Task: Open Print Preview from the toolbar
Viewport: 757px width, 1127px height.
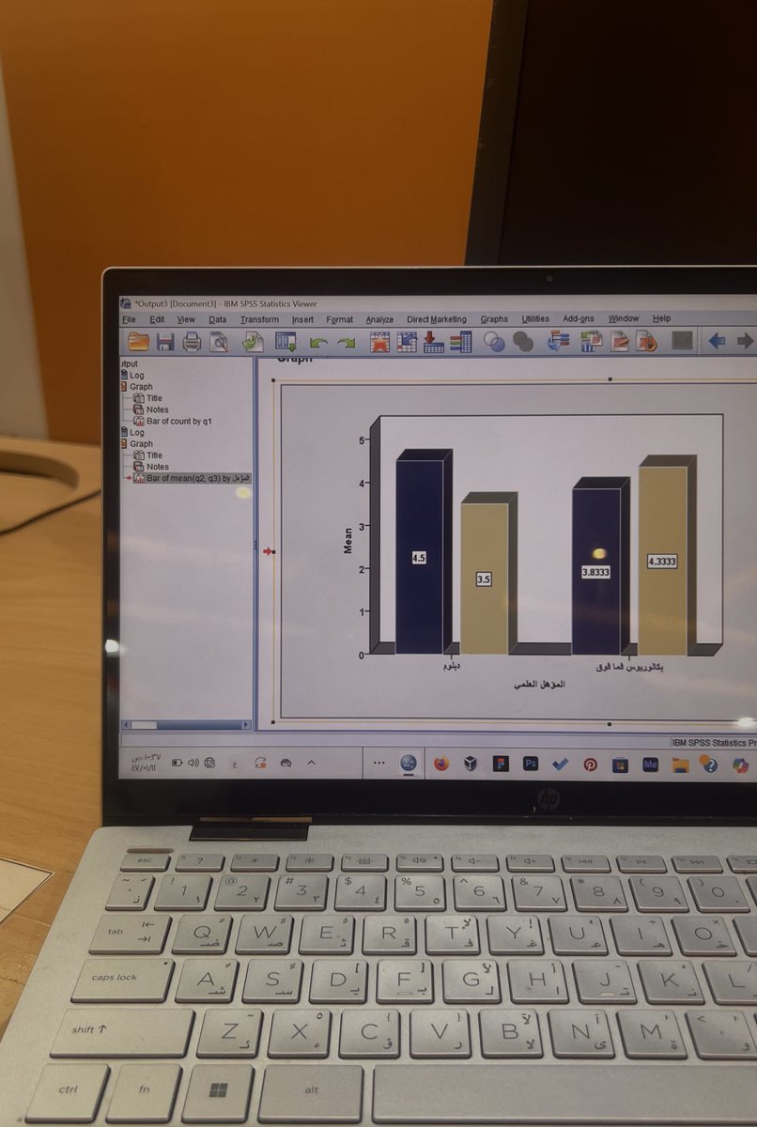Action: 219,342
